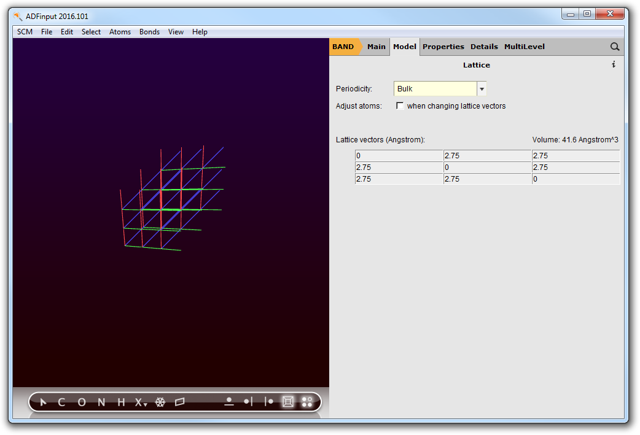The width and height of the screenshot is (640, 435).
Task: Open the Help menu
Action: point(200,32)
